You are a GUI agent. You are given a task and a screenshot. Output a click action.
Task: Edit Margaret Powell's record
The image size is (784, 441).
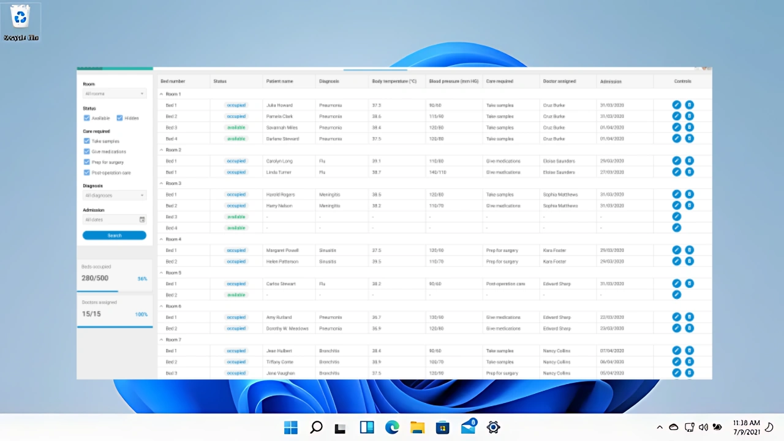click(x=677, y=250)
